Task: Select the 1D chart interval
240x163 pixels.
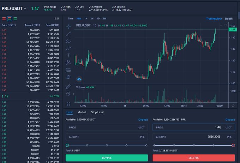Action: click(x=98, y=18)
